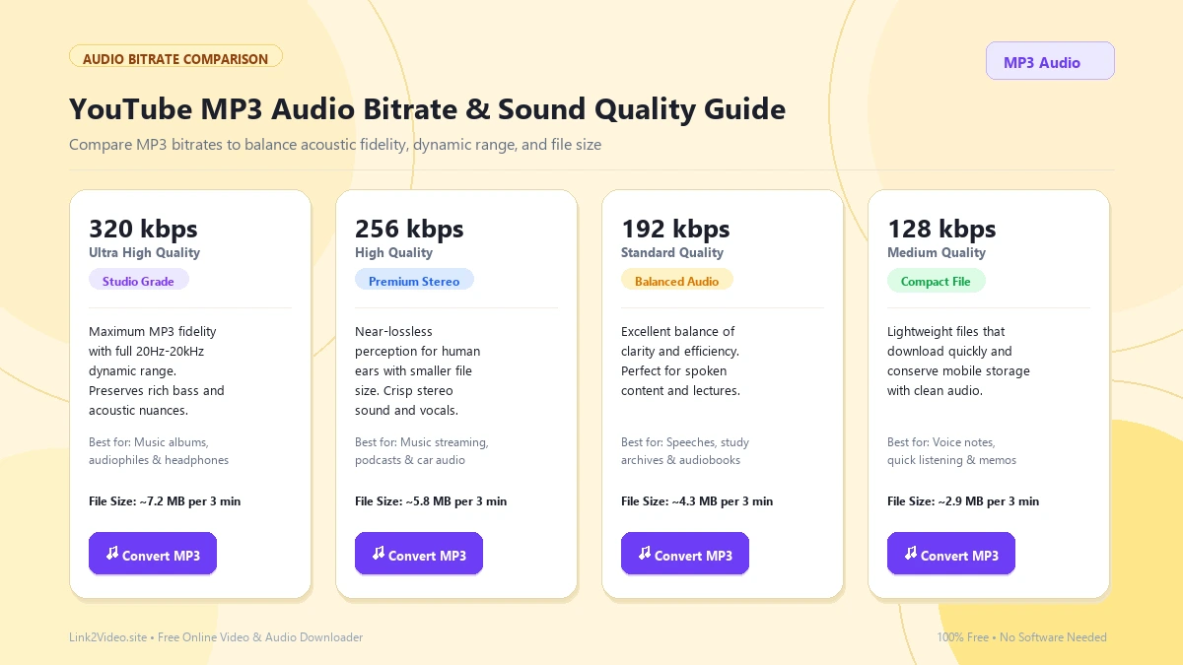
Task: Click the page title YouTube MP3 Audio Bitrate
Action: 427,108
